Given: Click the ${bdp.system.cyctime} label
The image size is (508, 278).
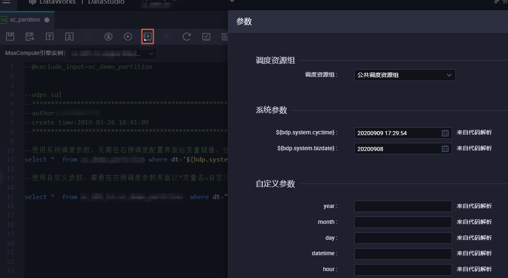Looking at the screenshot, I should pyautogui.click(x=307, y=133).
